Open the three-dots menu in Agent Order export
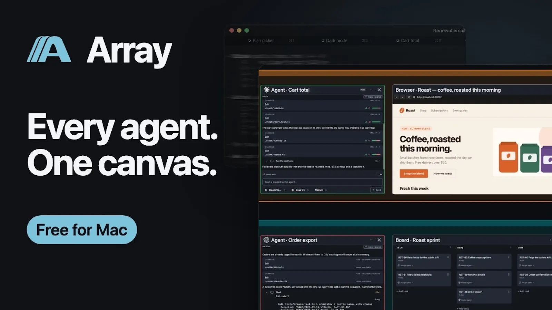552x310 pixels. [x=371, y=240]
